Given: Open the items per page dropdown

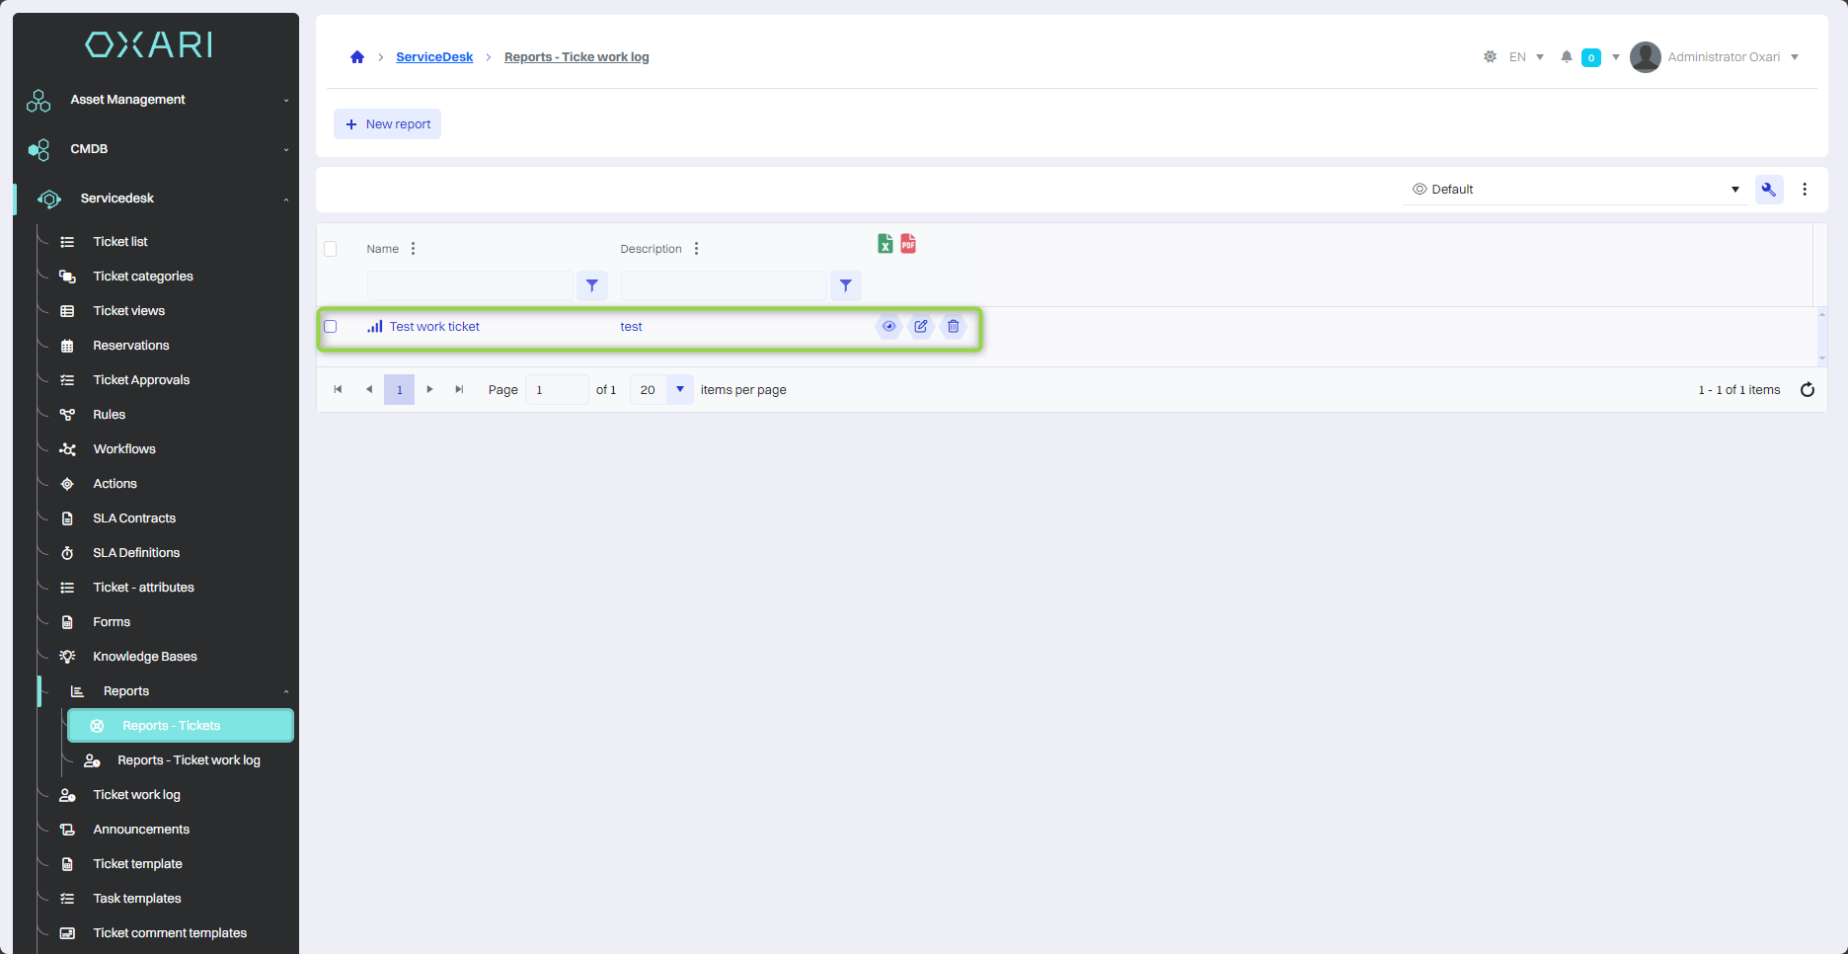Looking at the screenshot, I should (x=679, y=390).
